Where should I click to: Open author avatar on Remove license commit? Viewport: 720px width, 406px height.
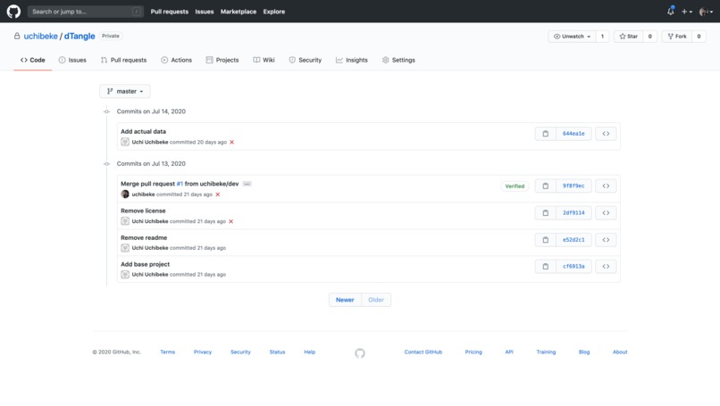pyautogui.click(x=125, y=221)
